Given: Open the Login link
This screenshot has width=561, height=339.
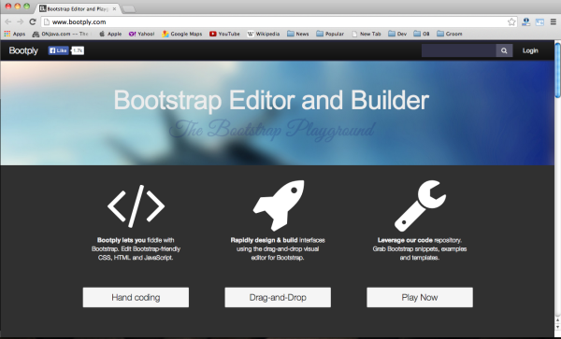Looking at the screenshot, I should click(530, 50).
